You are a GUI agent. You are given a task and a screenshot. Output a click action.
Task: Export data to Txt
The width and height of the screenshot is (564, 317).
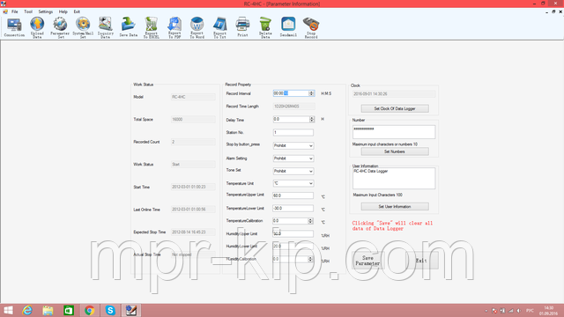point(219,27)
